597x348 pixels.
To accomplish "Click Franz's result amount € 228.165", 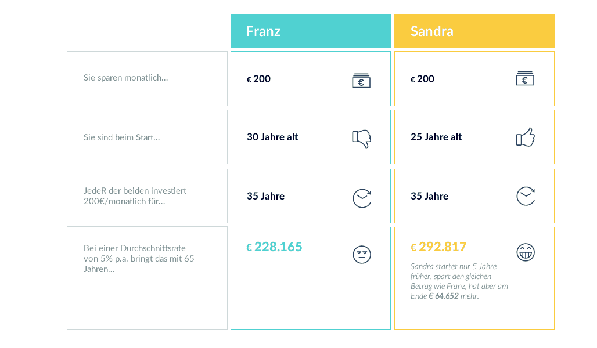I will [274, 247].
